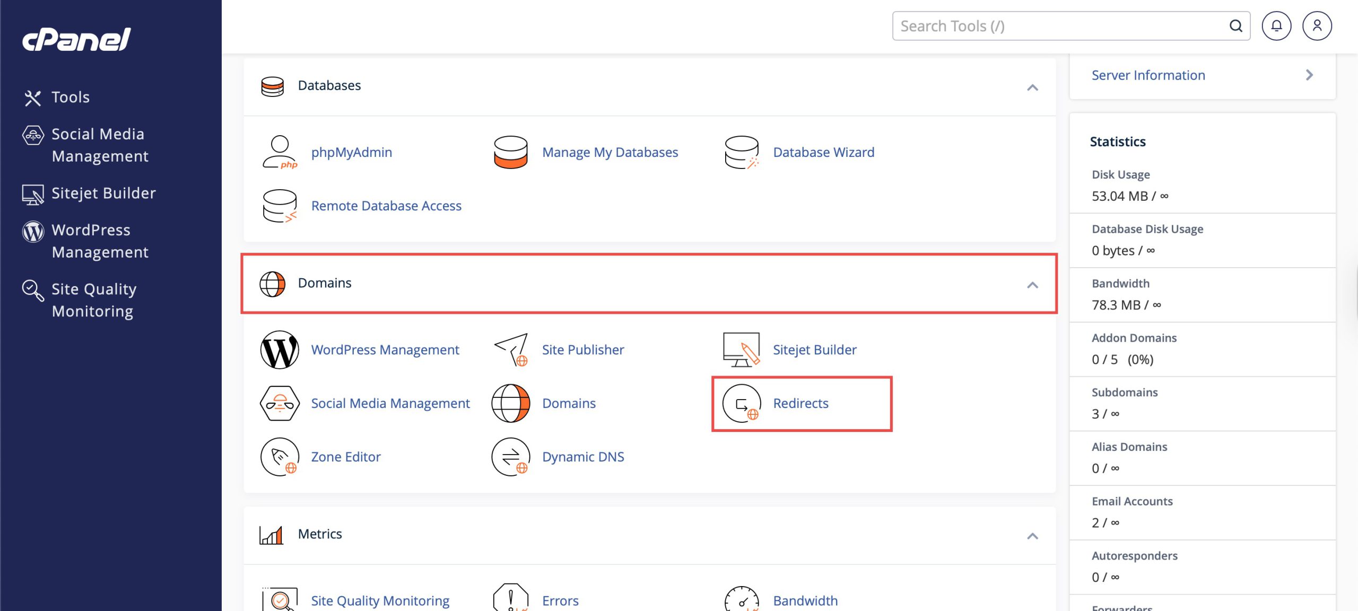
Task: Open Dynamic DNS link
Action: 583,457
